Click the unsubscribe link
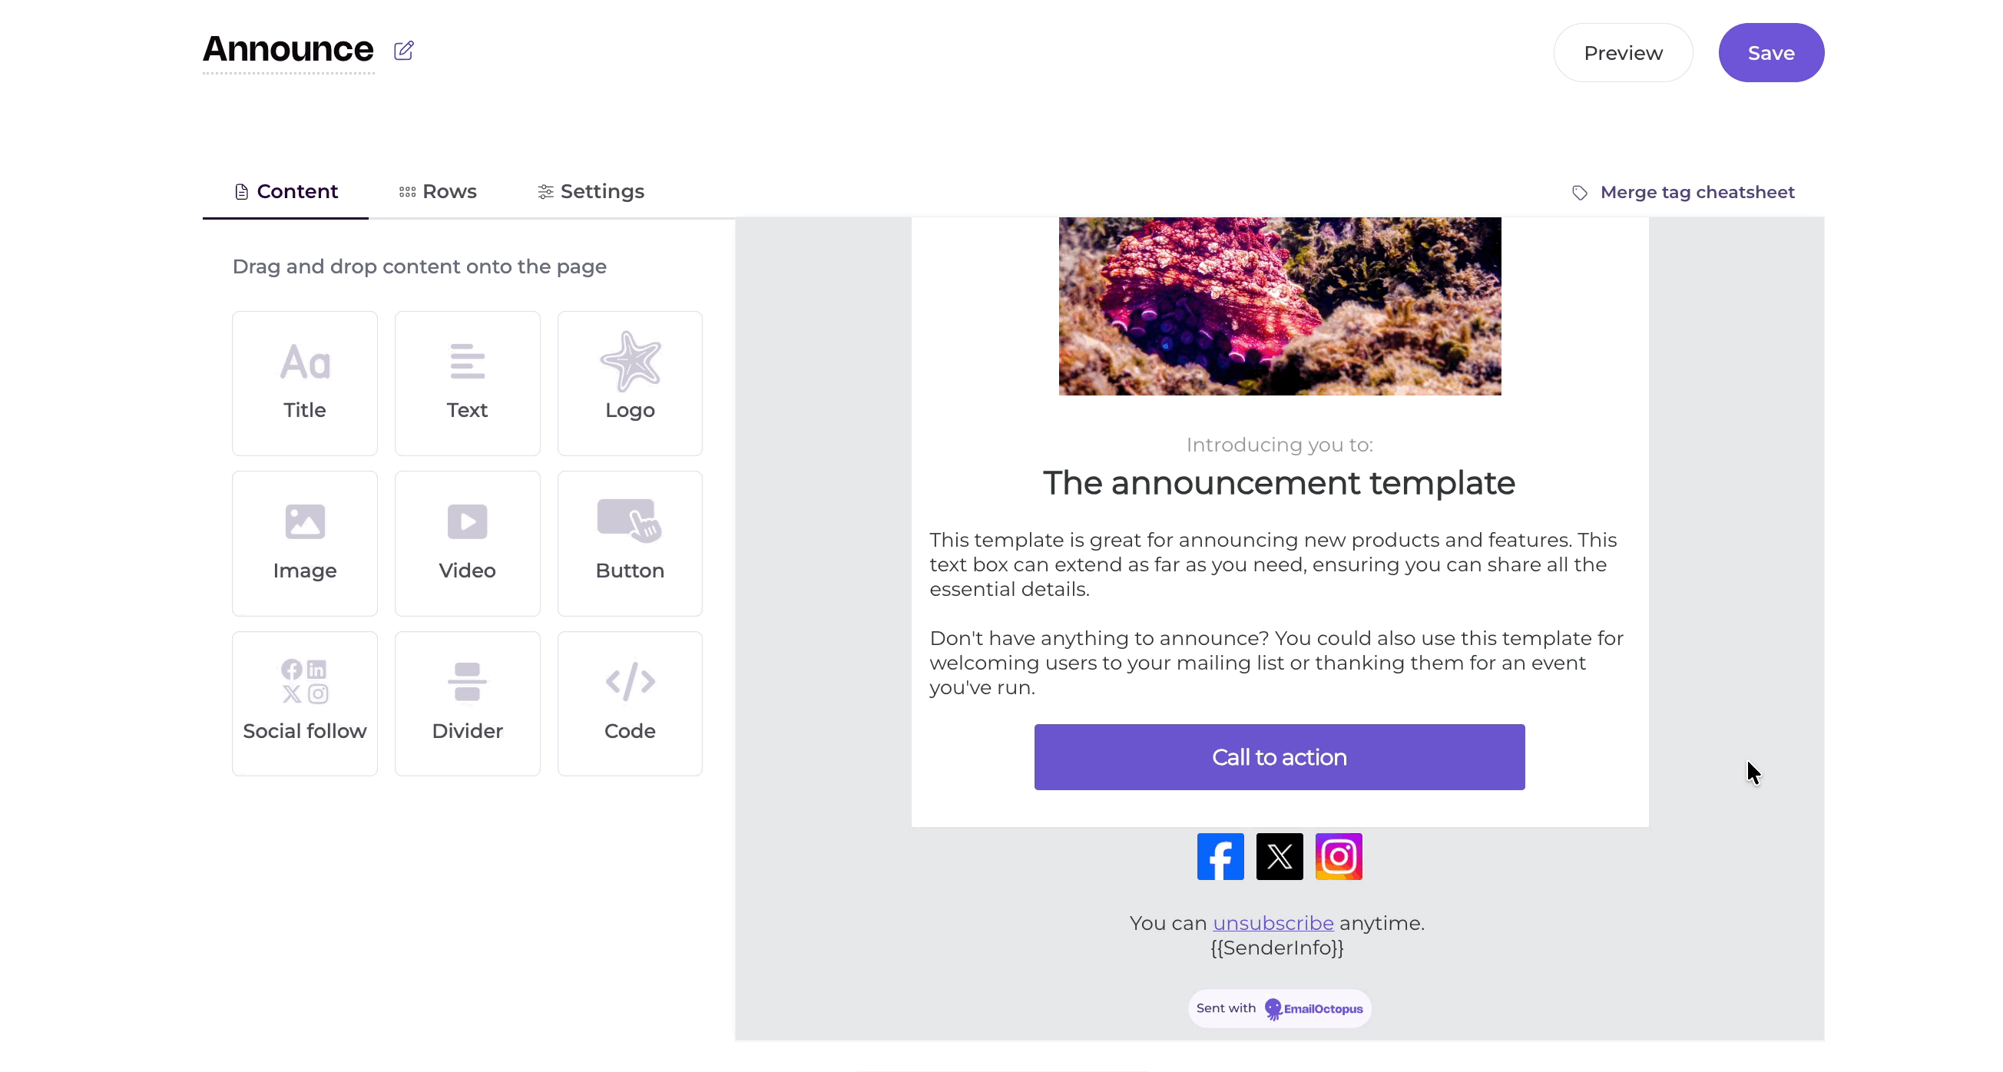This screenshot has height=1072, width=2003. [1273, 923]
